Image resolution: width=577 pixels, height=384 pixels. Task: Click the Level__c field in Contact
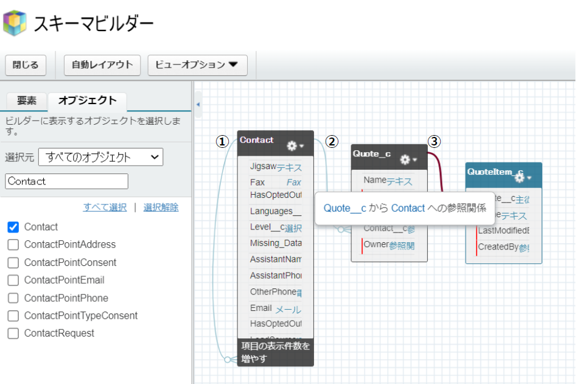276,228
